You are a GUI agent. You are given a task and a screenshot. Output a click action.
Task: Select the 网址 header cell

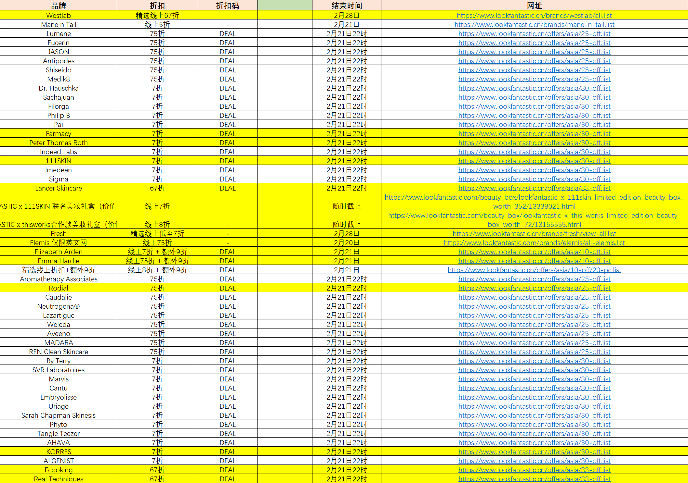[534, 6]
